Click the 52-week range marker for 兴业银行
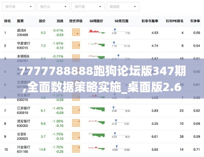This screenshot has width=204, height=157. (117, 146)
